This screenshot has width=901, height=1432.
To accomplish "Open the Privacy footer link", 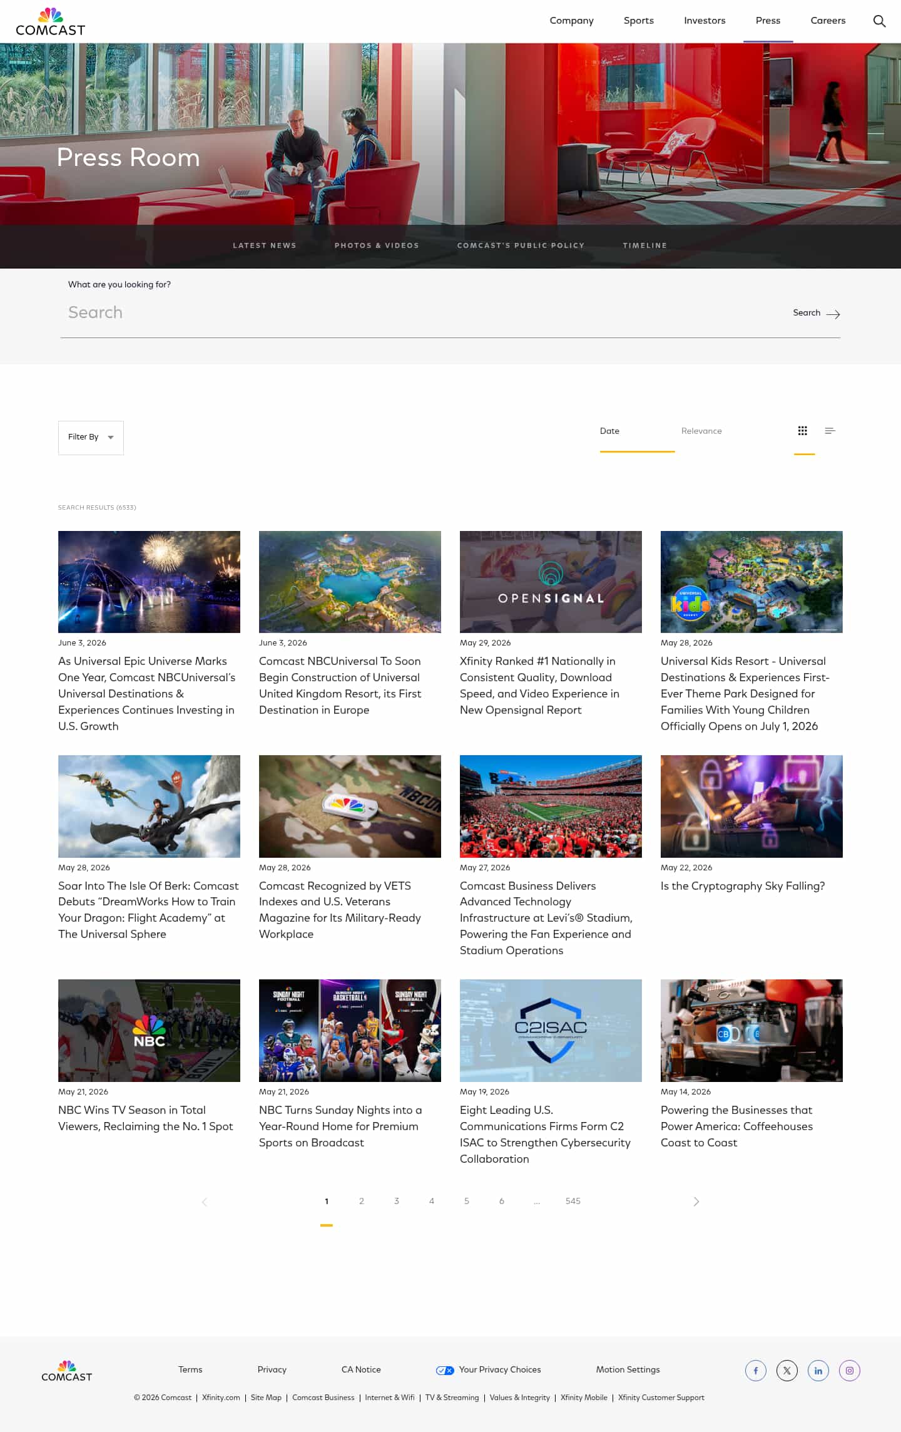I will [x=272, y=1370].
